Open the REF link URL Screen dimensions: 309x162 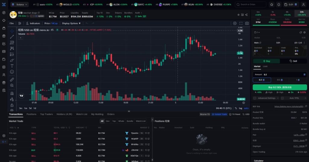[x=289, y=107]
